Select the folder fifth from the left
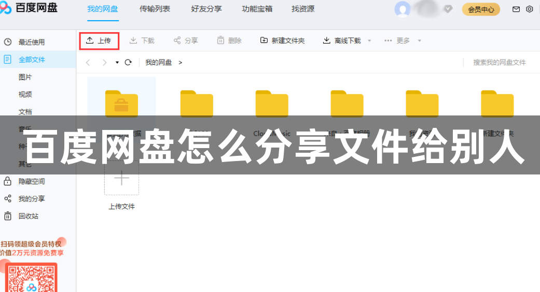Screen dimensions: 540x292 pos(422,104)
